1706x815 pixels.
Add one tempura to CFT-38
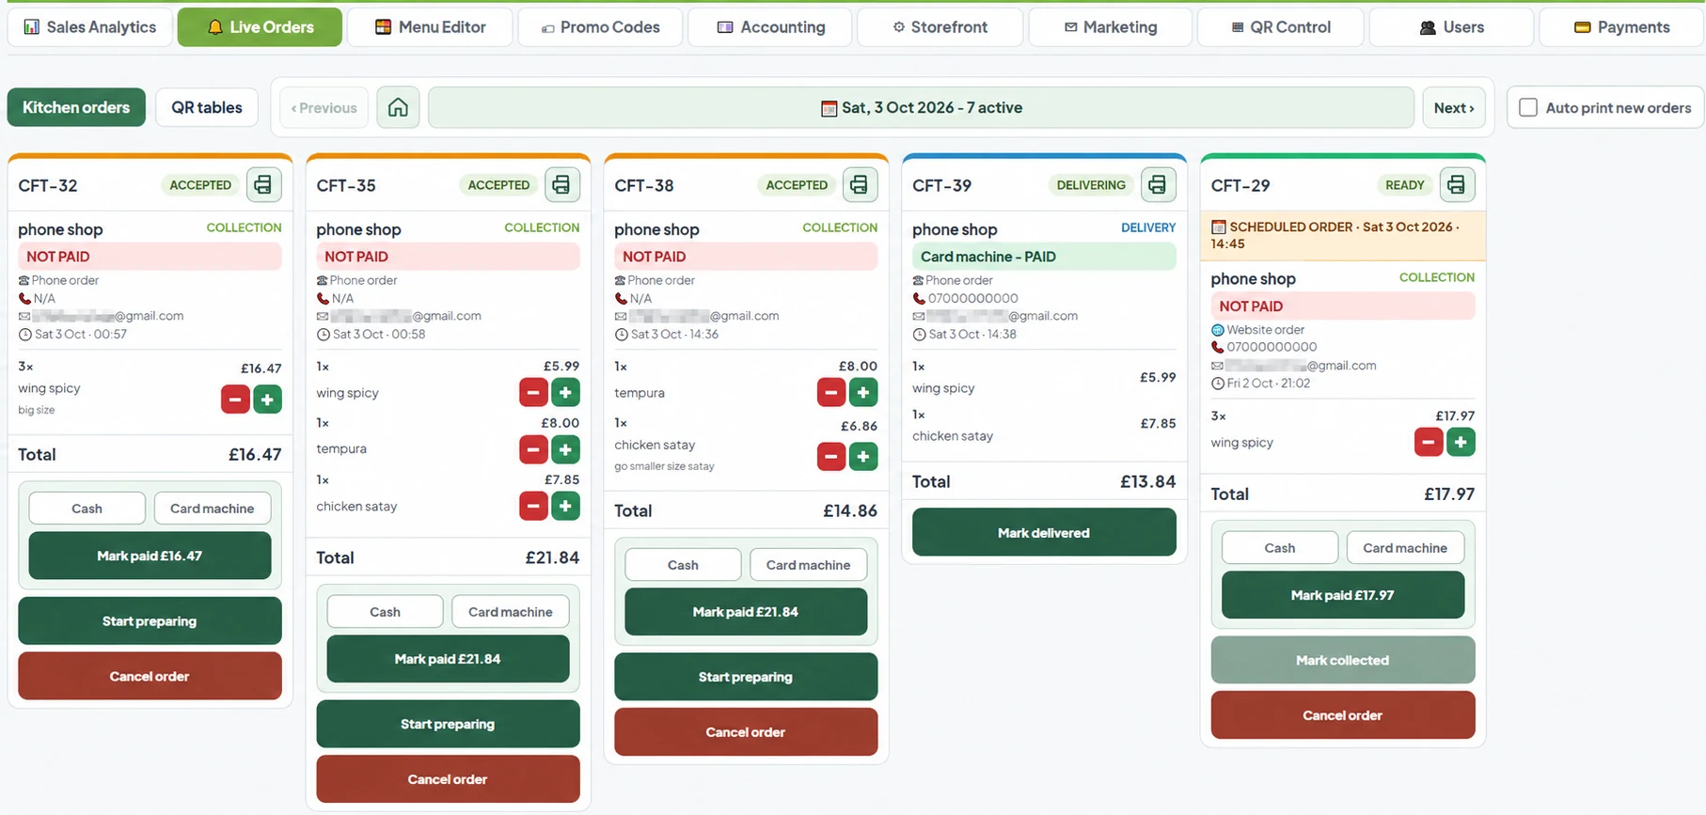click(x=863, y=392)
